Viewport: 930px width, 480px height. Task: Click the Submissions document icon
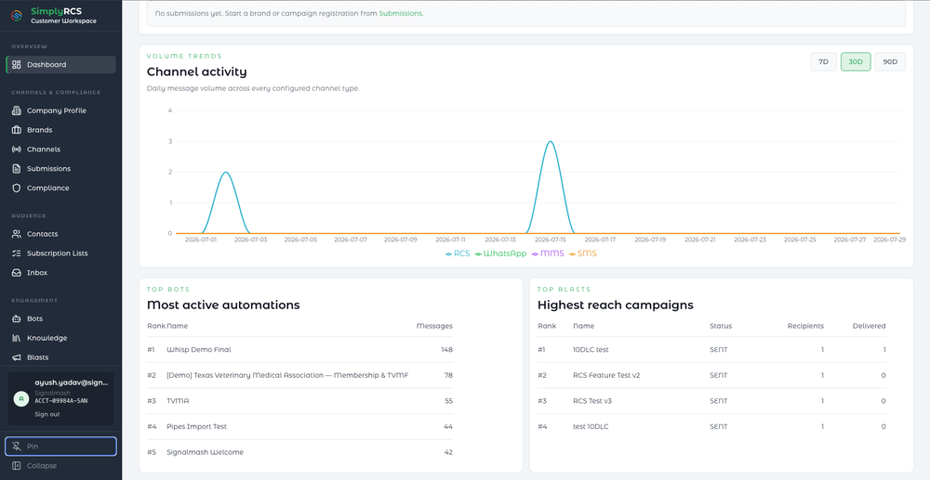tap(17, 169)
